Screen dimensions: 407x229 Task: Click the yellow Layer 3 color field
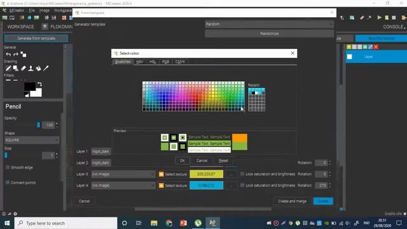tap(206, 174)
